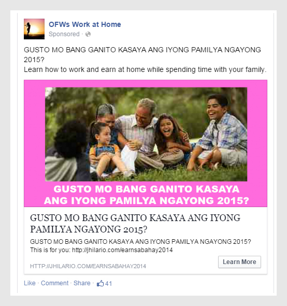Click the globe public audience icon
Screen dimensions: 287x306
88,34
